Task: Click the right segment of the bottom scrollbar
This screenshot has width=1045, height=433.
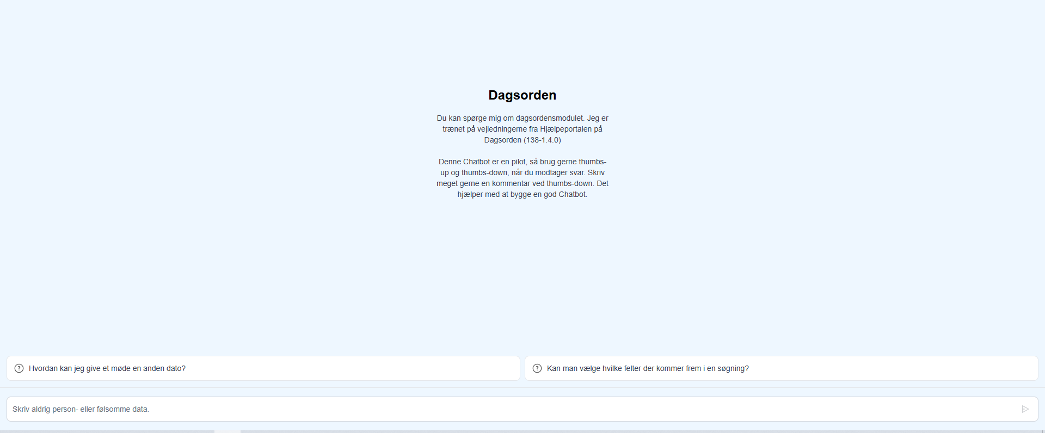Action: 642,431
